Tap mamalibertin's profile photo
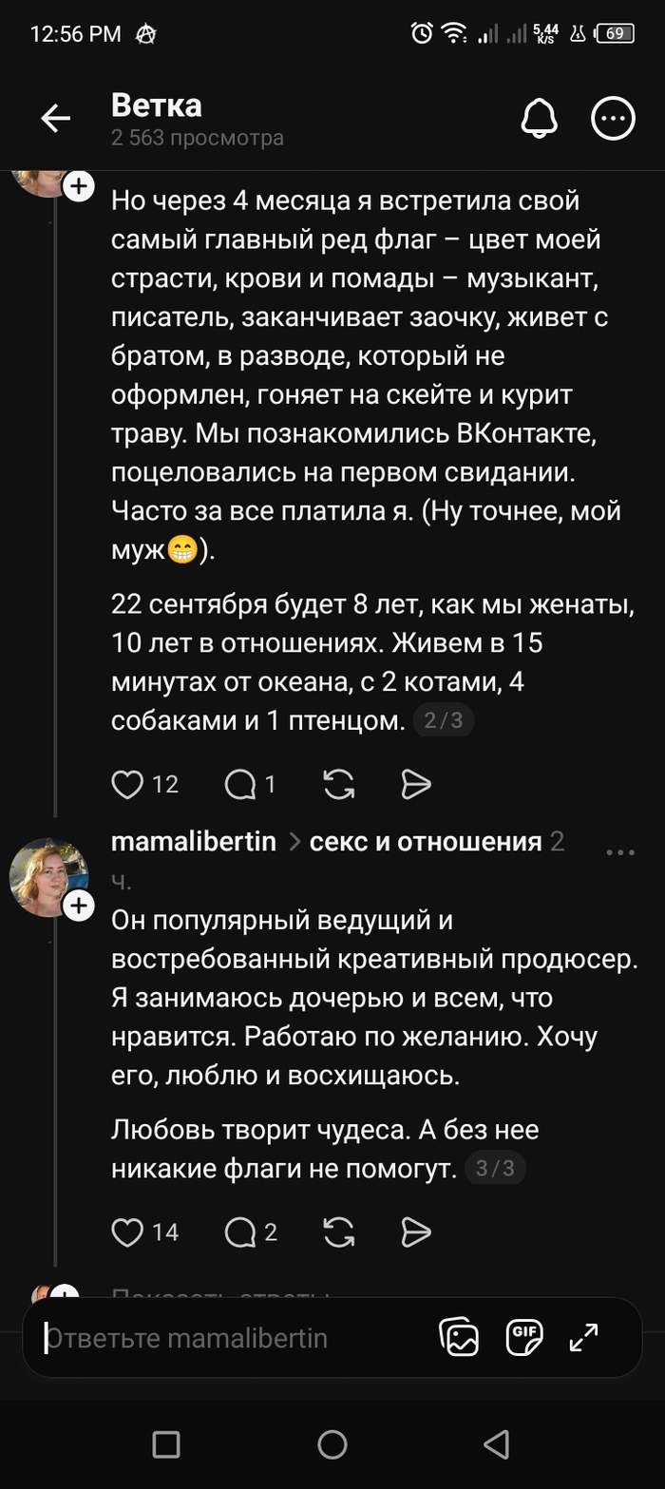Viewport: 665px width, 1489px height. click(46, 876)
